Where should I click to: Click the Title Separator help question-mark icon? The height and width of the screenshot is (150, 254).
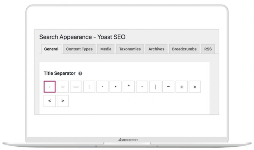pos(80,73)
